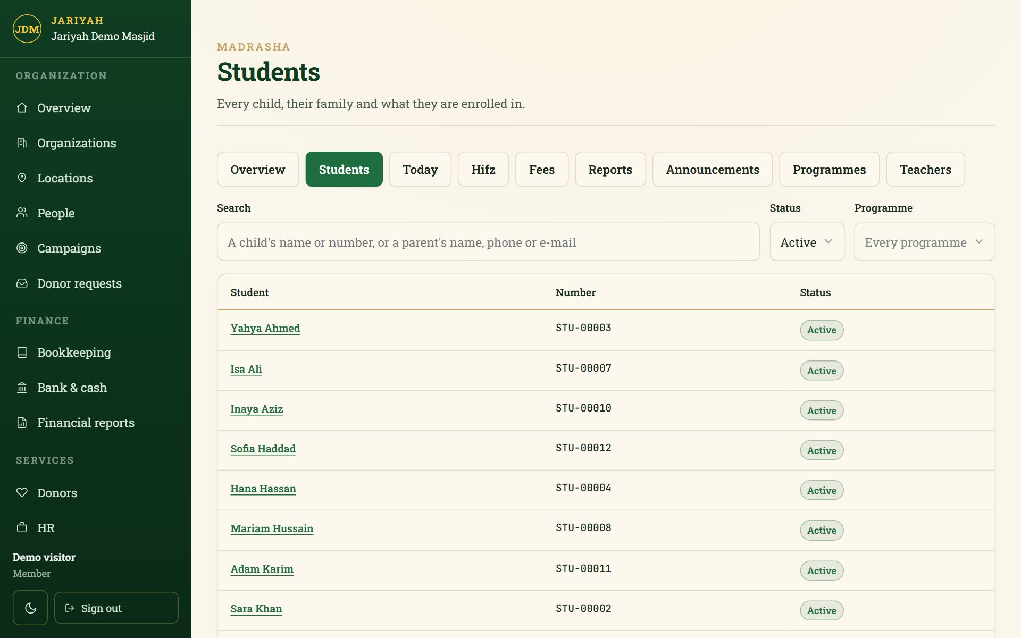Image resolution: width=1021 pixels, height=638 pixels.
Task: Toggle dark mode with the moon button
Action: pyautogui.click(x=30, y=608)
